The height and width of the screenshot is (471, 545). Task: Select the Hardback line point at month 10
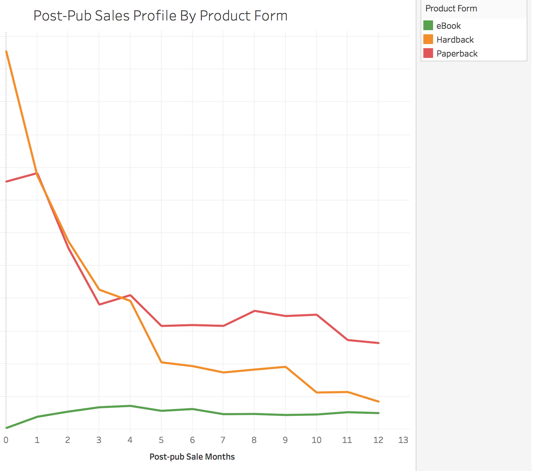317,392
